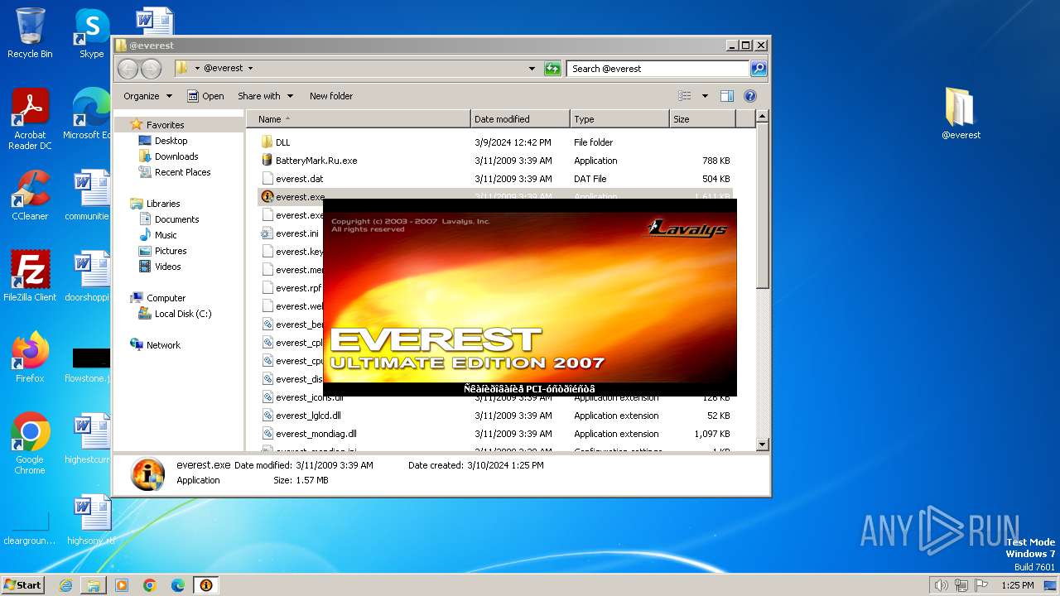This screenshot has width=1060, height=596.
Task: Click Internet Explorer taskbar icon
Action: click(x=65, y=585)
